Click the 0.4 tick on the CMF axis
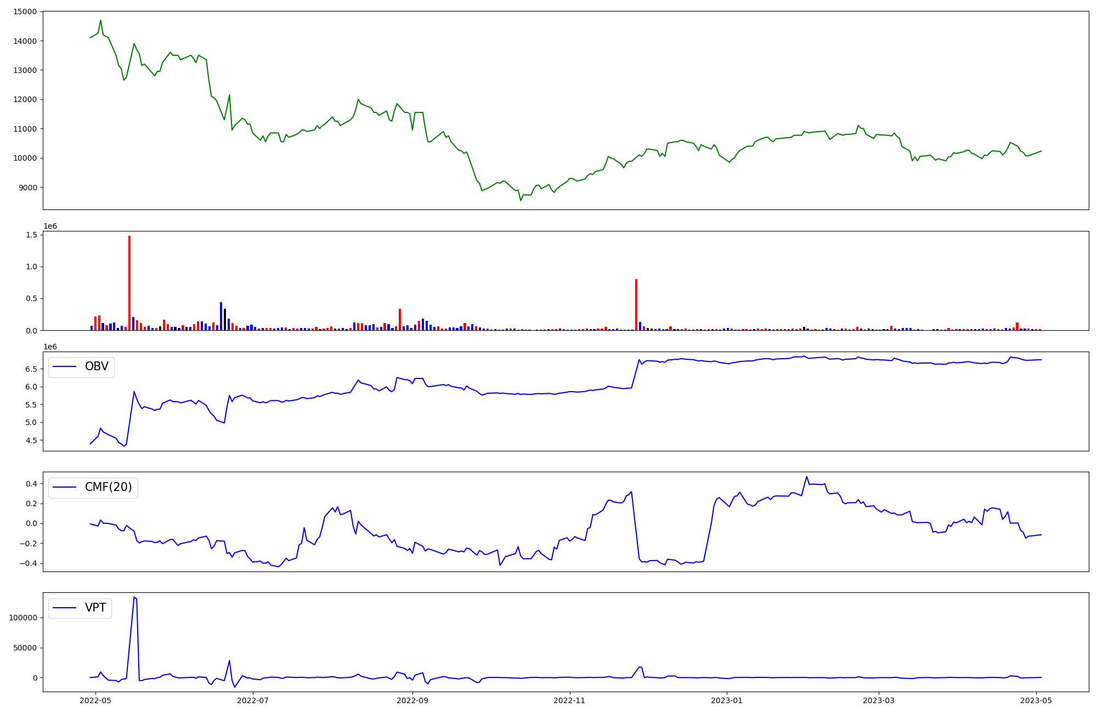Viewport: 1097px width, 713px height. click(x=31, y=484)
